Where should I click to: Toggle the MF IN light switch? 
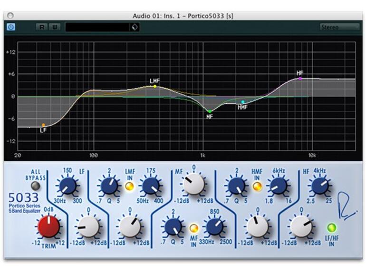[194, 228]
